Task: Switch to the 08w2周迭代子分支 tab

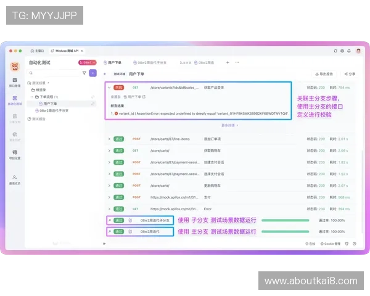Action: click(150, 62)
